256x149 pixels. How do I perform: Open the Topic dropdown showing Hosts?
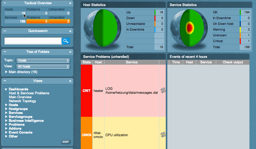pos(43,60)
